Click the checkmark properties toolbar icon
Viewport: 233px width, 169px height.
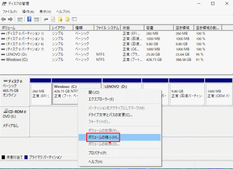(53, 19)
